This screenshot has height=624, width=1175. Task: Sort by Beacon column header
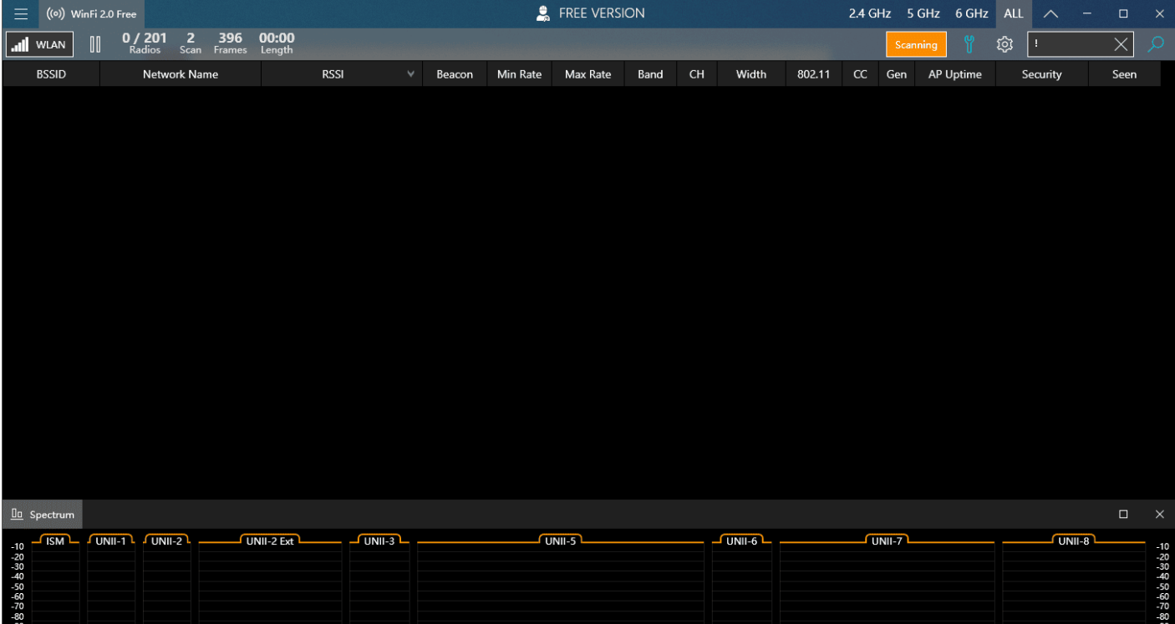(455, 74)
